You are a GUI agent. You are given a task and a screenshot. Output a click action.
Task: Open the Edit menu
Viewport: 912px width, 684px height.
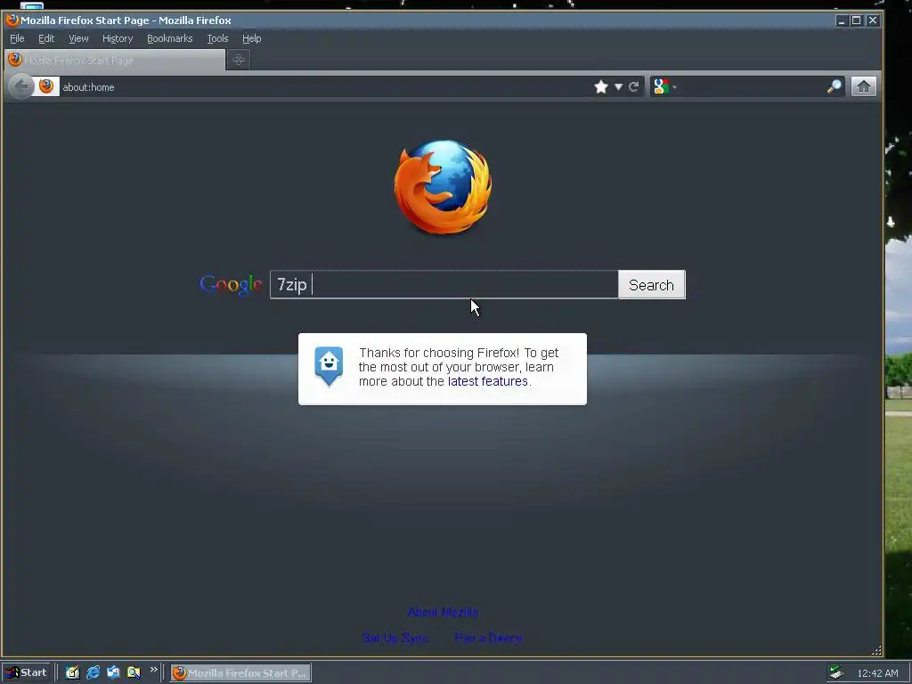pos(46,38)
